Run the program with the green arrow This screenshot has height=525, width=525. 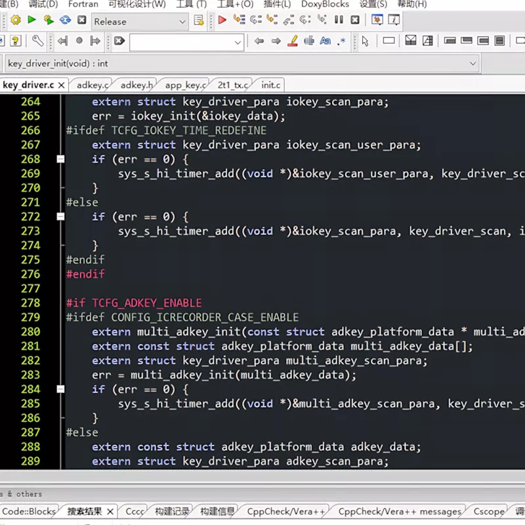click(x=31, y=20)
